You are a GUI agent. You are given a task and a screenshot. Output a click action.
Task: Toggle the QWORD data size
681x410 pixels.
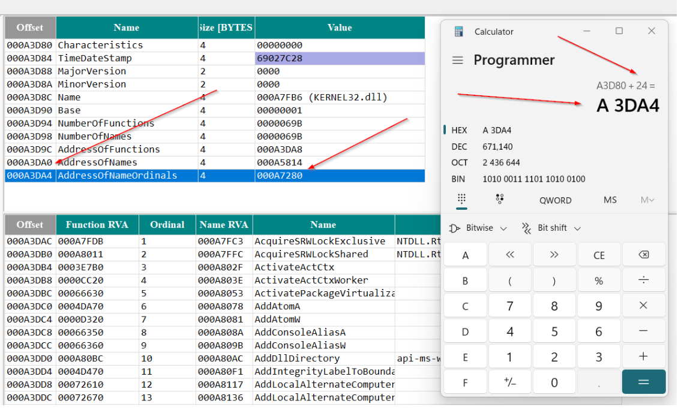click(x=555, y=200)
